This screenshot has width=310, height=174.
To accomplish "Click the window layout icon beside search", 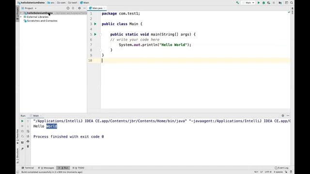I will (x=286, y=3).
